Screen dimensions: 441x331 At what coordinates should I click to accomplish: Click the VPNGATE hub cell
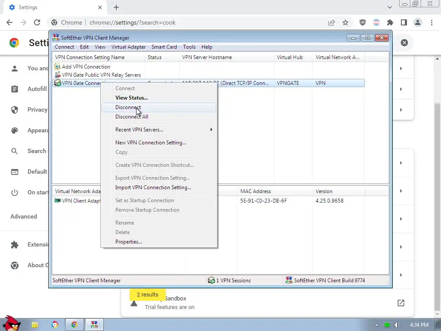[288, 83]
